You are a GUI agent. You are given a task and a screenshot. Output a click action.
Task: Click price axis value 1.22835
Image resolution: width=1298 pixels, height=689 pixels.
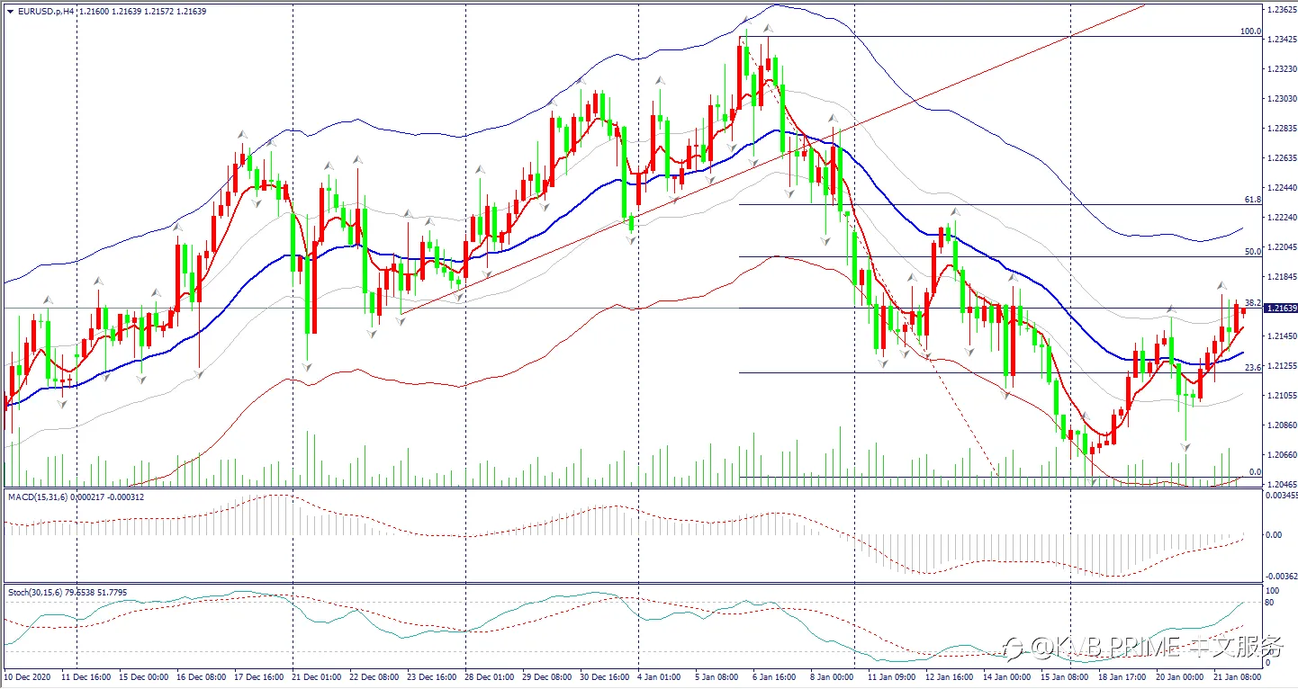tap(1282, 129)
